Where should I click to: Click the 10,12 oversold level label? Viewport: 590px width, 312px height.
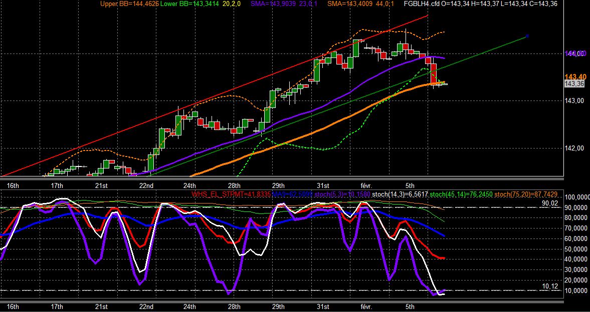click(x=549, y=286)
